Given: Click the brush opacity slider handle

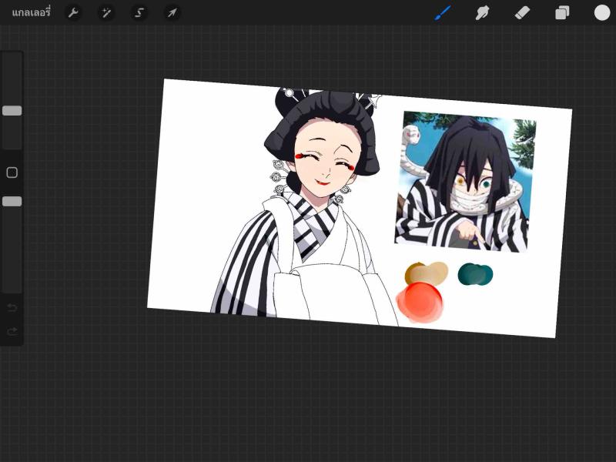Looking at the screenshot, I should 12,202.
